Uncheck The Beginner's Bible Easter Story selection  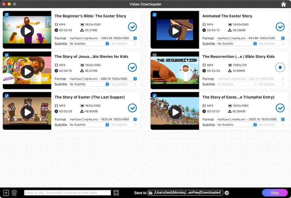6,14
